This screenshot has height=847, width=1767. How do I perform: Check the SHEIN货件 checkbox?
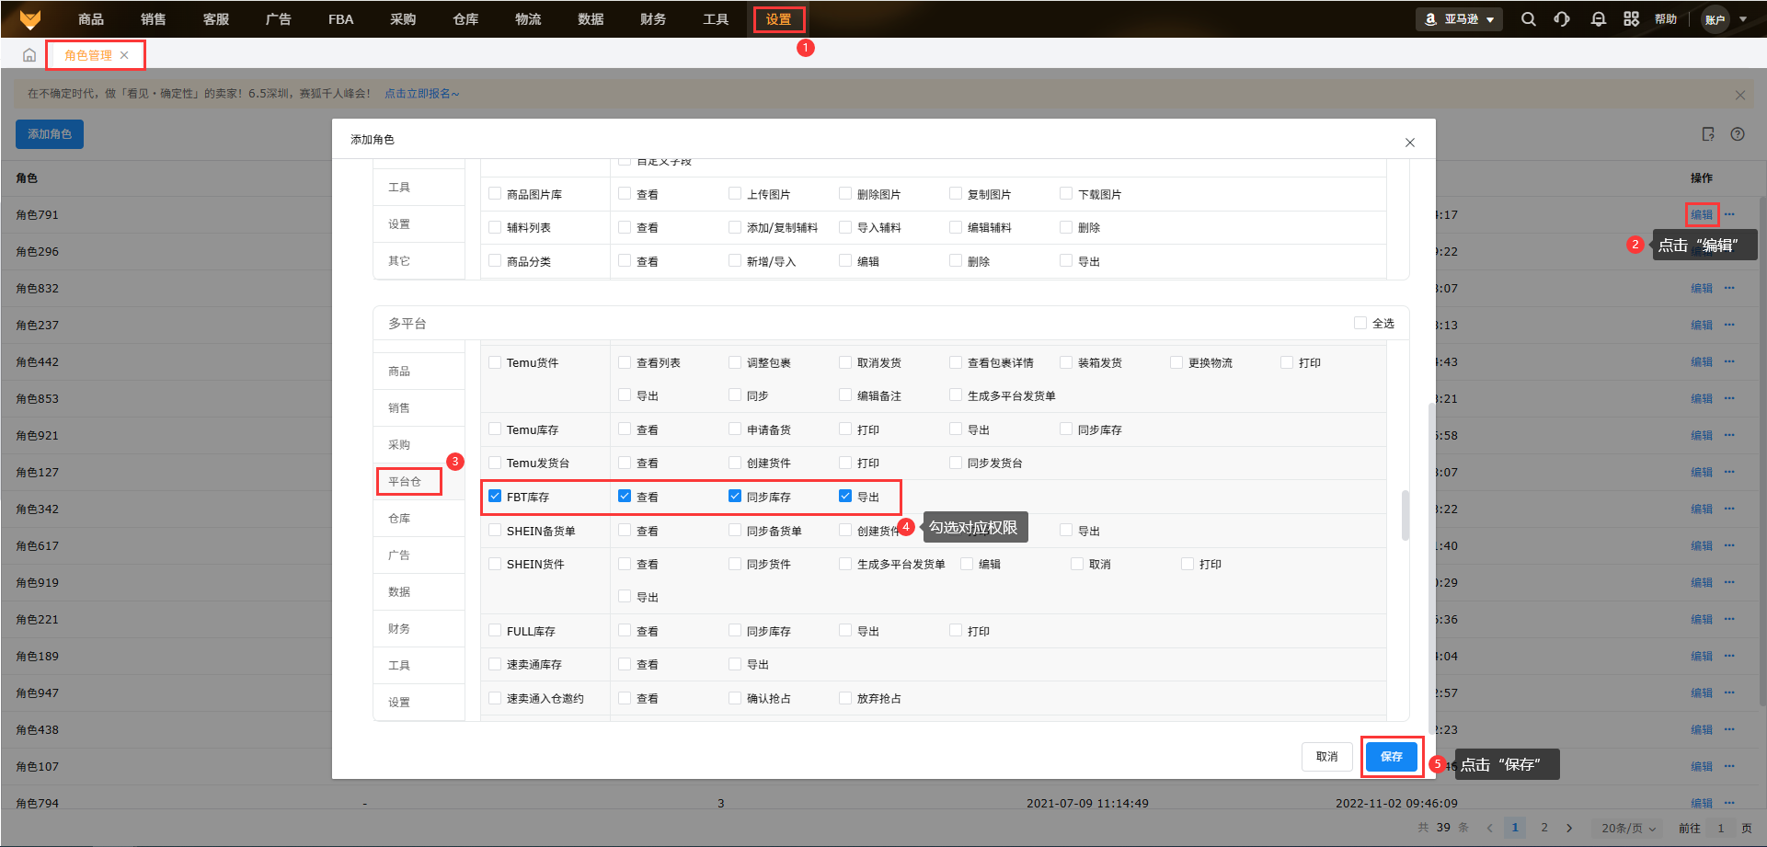coord(495,564)
